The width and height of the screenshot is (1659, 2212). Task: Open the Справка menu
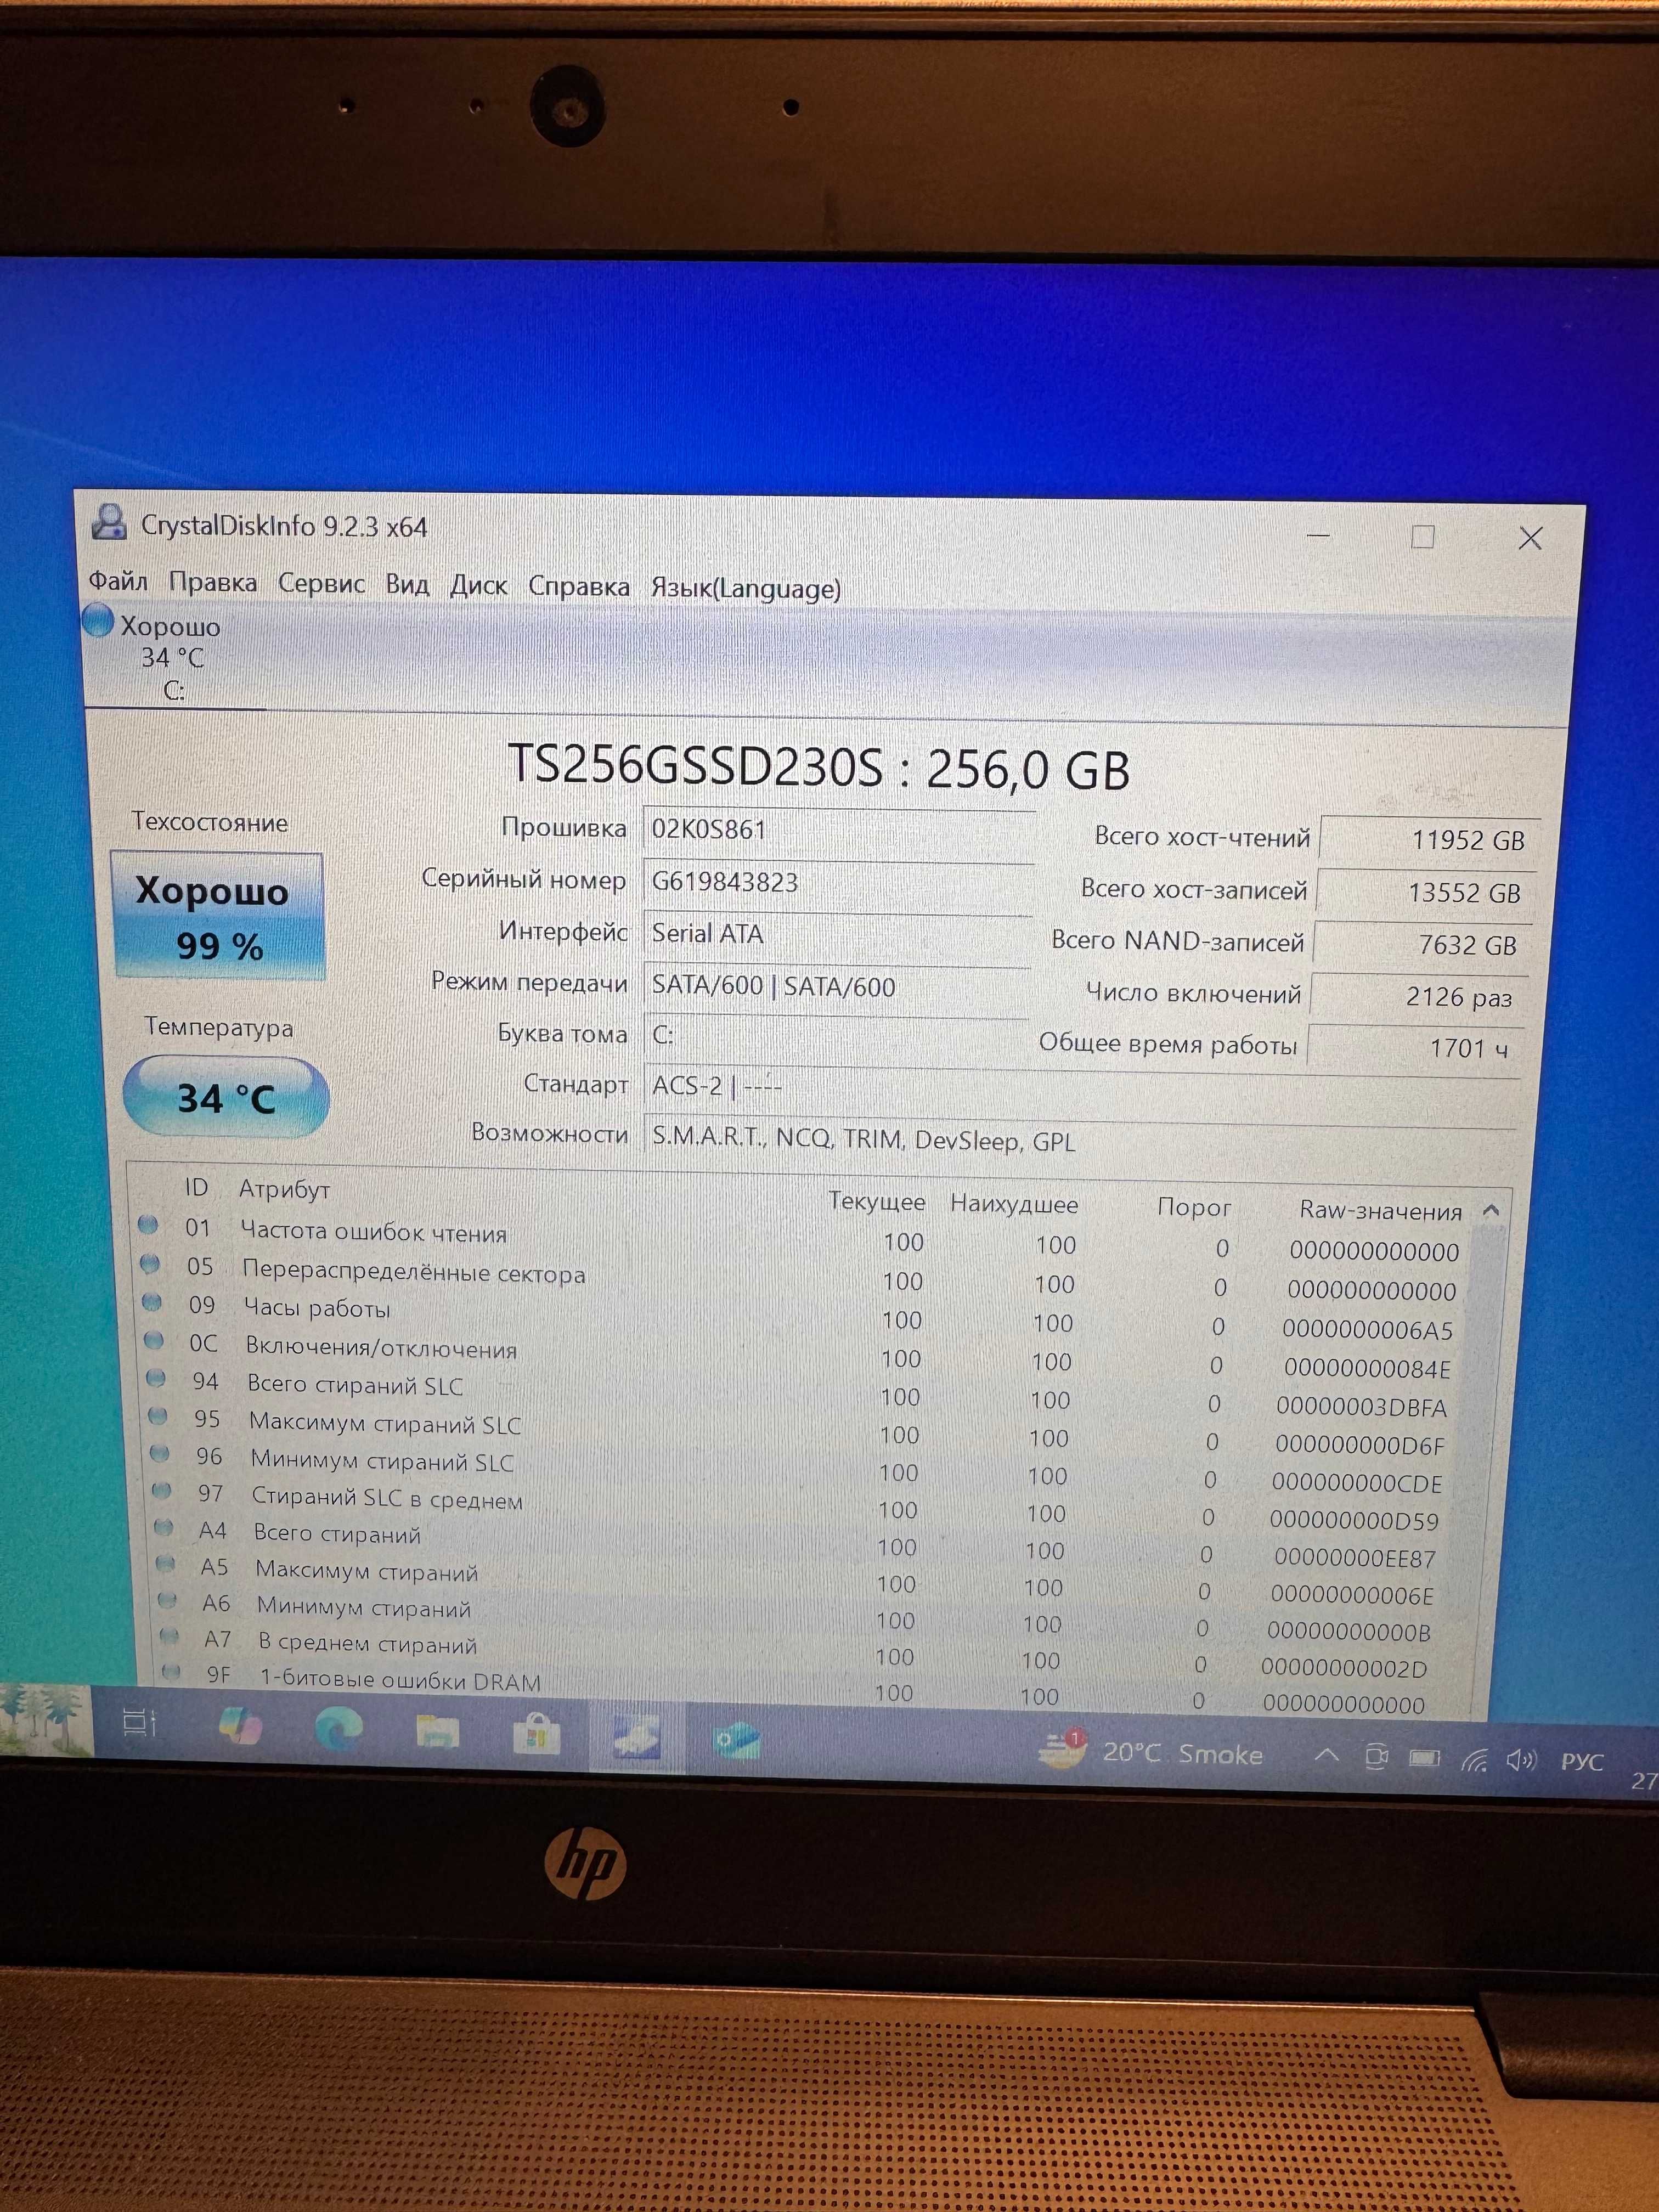pos(578,586)
